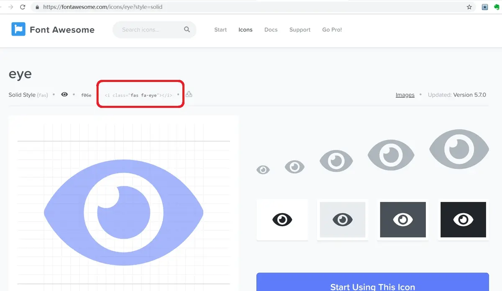Click the small eye glyph beside Solid Style
The width and height of the screenshot is (502, 291).
pos(64,94)
